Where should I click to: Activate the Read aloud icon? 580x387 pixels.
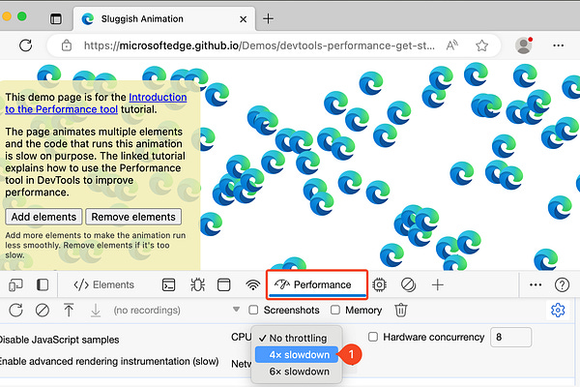coord(451,45)
